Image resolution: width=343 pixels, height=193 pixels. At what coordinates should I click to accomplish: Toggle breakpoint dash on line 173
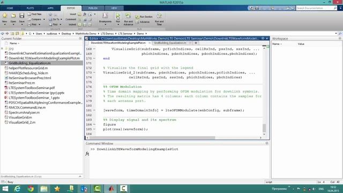(x=94, y=72)
